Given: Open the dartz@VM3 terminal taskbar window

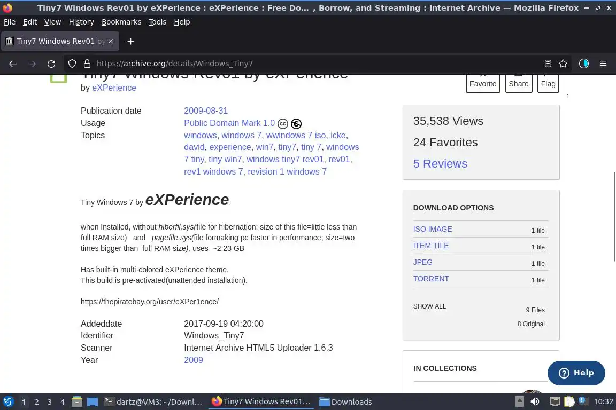Looking at the screenshot, I should (153, 402).
